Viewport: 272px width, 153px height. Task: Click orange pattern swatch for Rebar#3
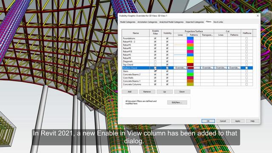(x=190, y=45)
